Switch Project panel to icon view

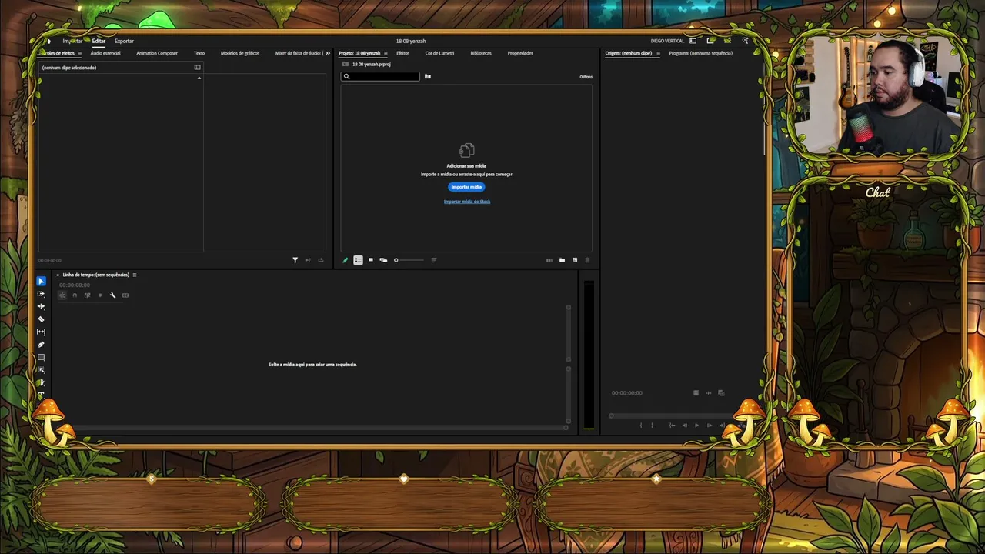(371, 260)
